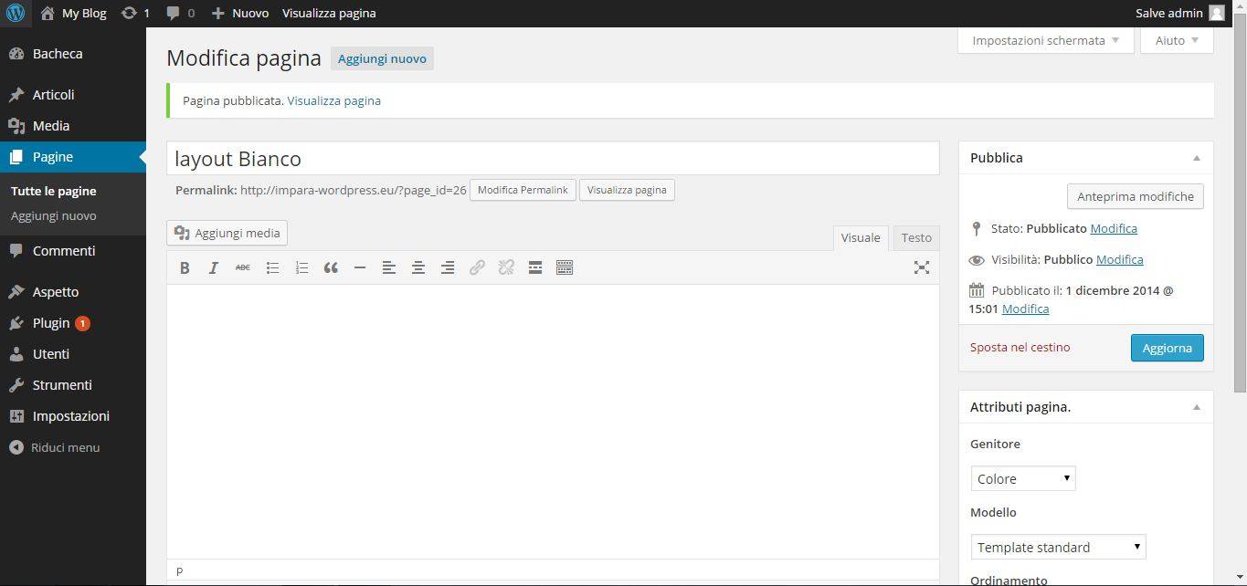Apply strikethrough formatting

[243, 267]
